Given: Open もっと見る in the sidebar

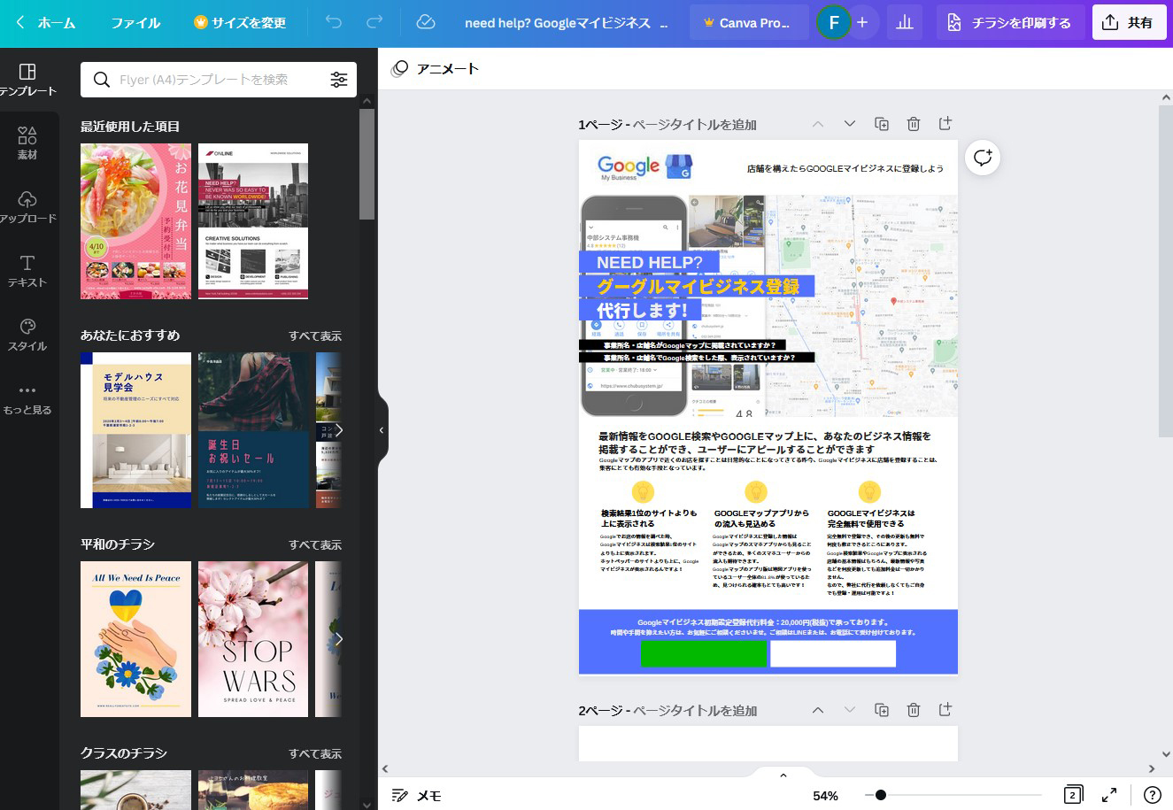Looking at the screenshot, I should coord(28,400).
